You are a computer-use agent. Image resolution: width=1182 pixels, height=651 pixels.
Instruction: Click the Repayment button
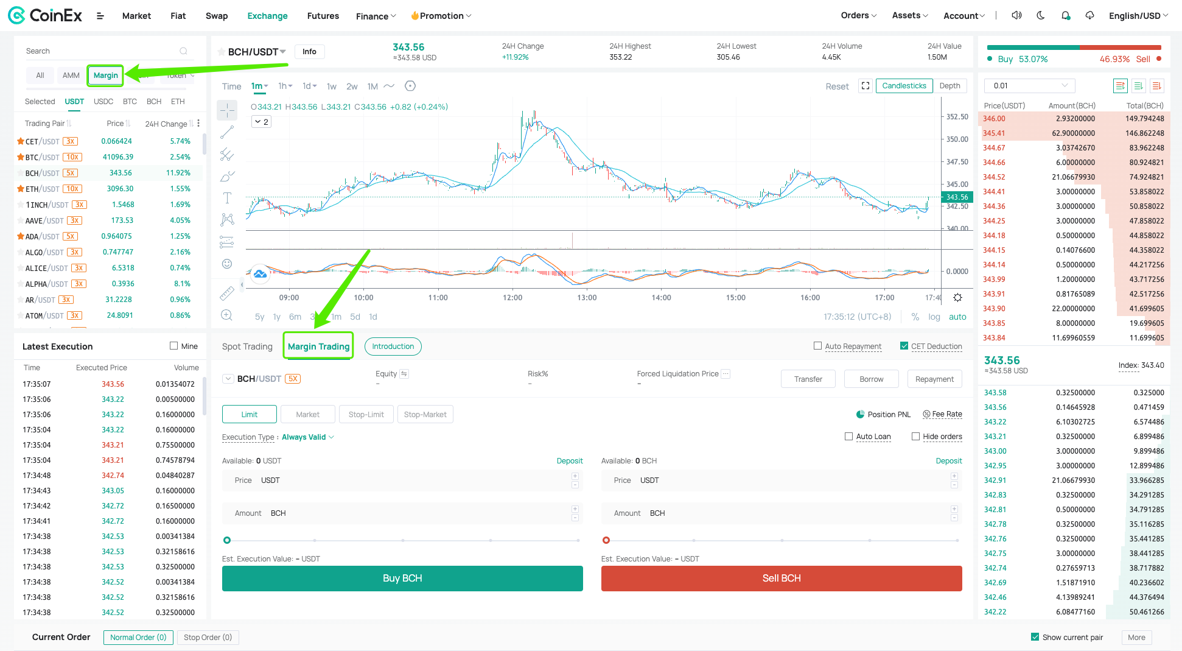tap(935, 379)
